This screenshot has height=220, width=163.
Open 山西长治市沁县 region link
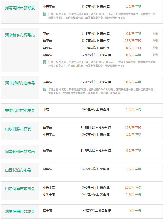18,170
